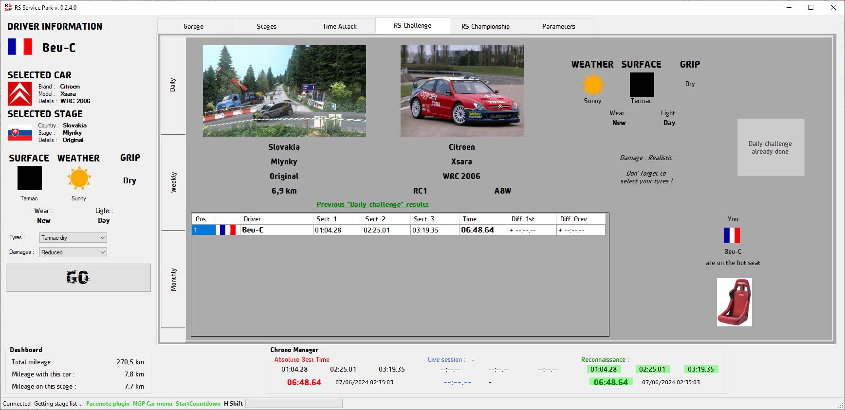Click the Sect. 2 column header
The image size is (845, 410).
pos(386,219)
